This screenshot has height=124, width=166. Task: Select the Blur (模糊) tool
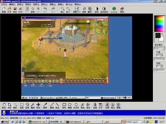point(118,106)
